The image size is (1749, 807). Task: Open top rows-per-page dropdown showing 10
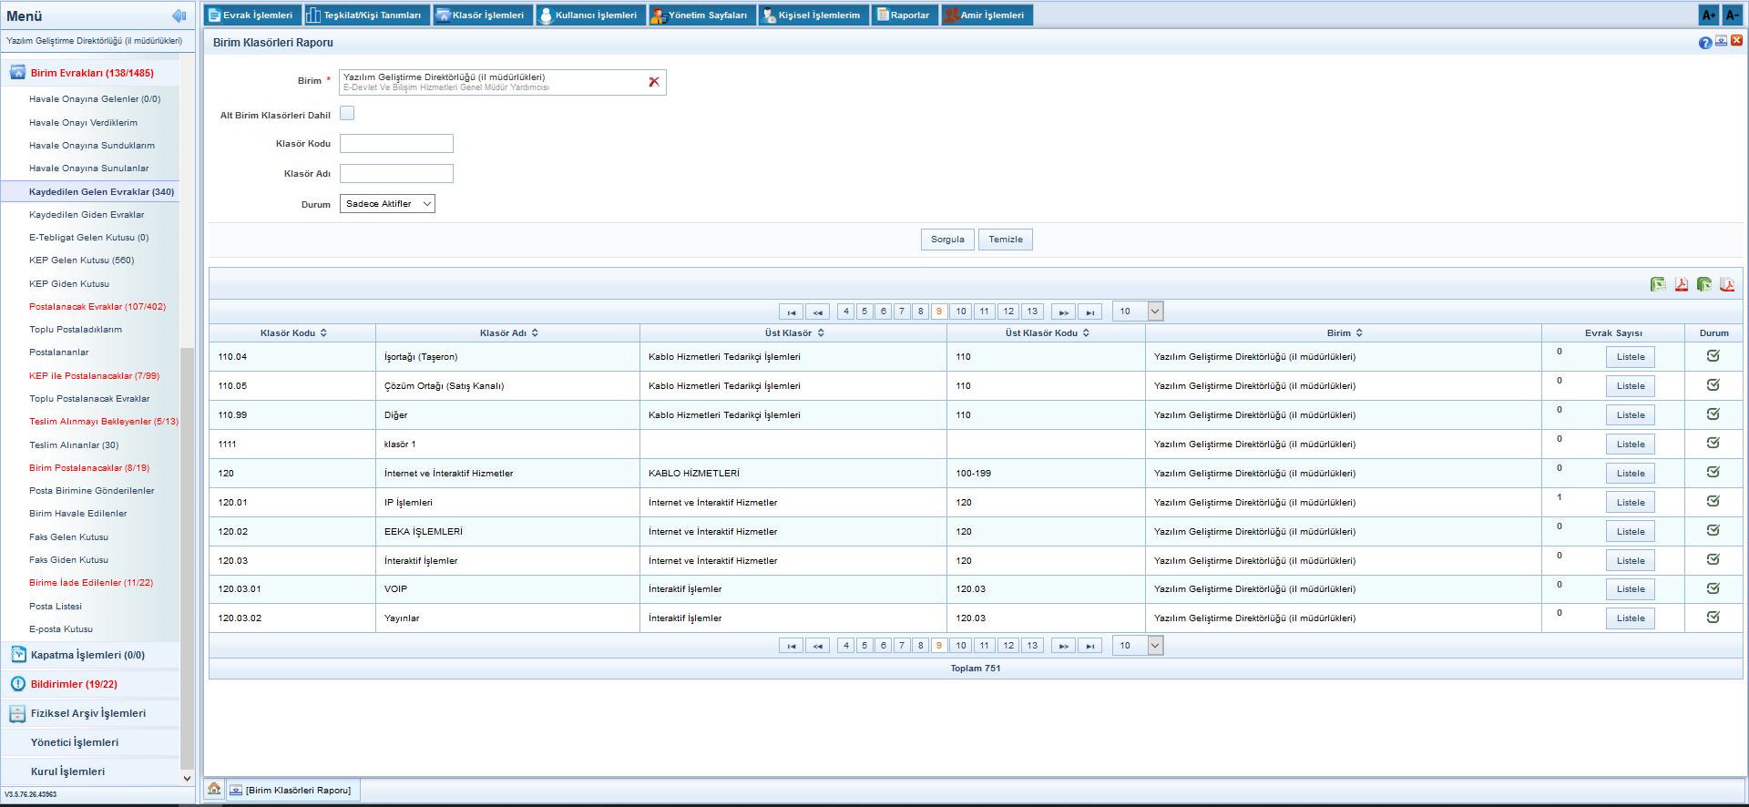click(1138, 312)
